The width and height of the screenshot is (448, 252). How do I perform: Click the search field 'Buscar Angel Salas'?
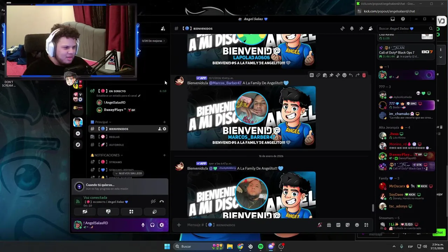(x=405, y=29)
